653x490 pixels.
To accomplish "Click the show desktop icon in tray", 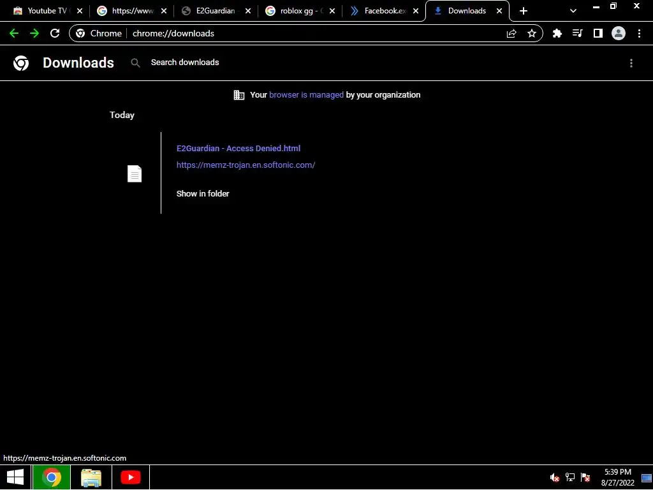I will point(647,478).
